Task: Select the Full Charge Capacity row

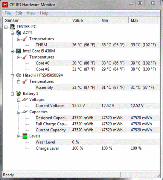Action: pos(98,124)
